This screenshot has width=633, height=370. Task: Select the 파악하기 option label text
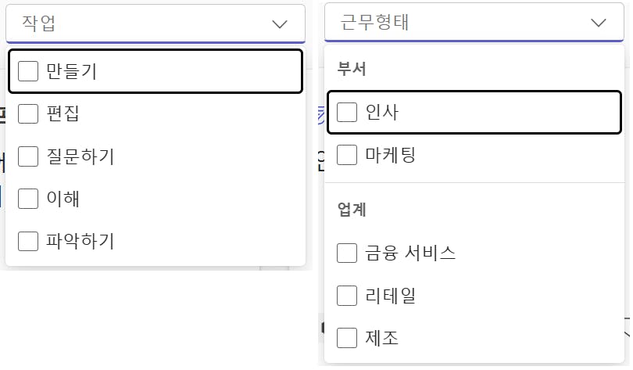click(80, 241)
